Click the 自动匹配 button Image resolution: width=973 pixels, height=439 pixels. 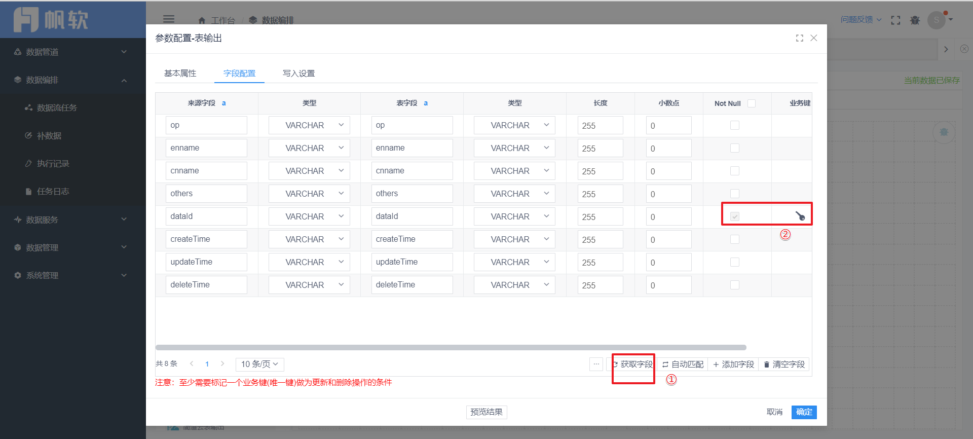coord(683,364)
